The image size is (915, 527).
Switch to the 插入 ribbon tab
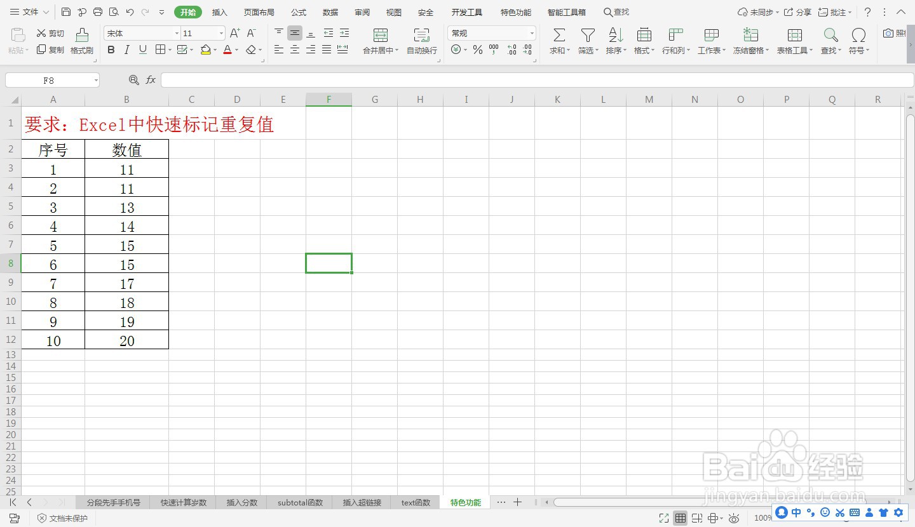click(219, 13)
